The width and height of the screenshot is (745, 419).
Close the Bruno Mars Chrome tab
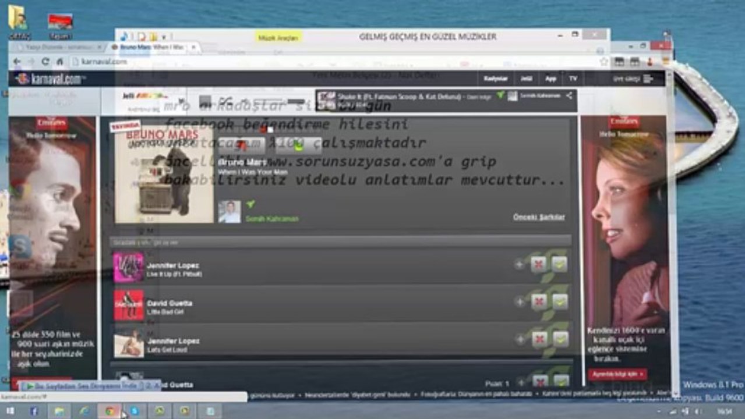click(x=193, y=47)
